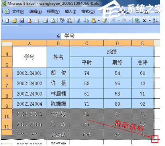Image resolution: width=165 pixels, height=146 pixels.
Task: Open the 插入(I) menu
Action: [71, 12]
